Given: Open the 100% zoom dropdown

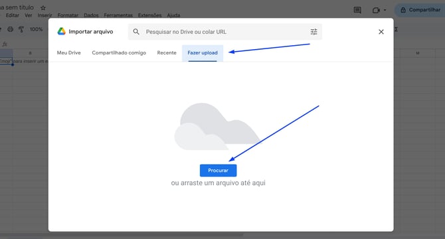Looking at the screenshot, I should [37, 29].
